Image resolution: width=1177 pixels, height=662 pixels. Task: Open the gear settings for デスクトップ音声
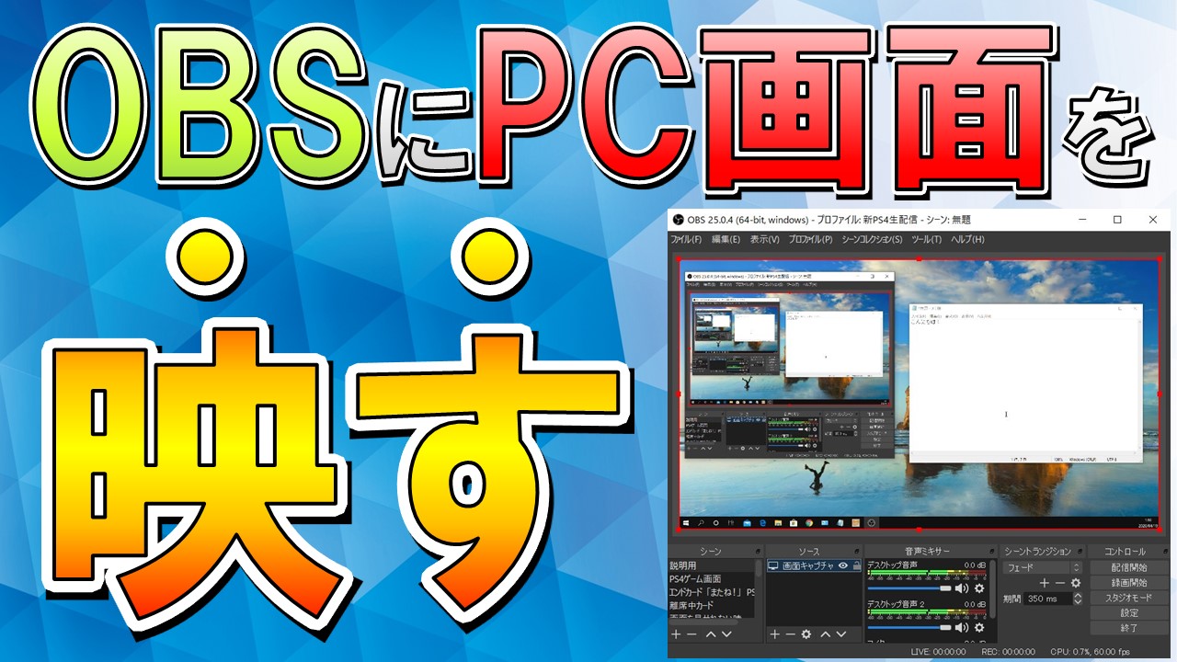pyautogui.click(x=979, y=588)
